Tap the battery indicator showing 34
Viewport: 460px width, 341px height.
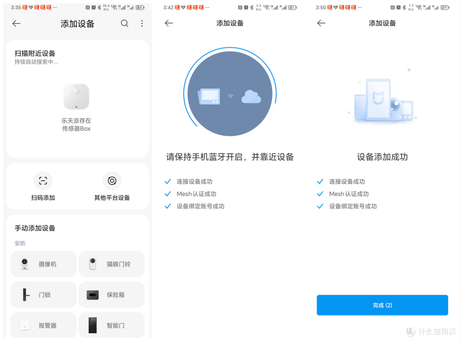(140, 8)
